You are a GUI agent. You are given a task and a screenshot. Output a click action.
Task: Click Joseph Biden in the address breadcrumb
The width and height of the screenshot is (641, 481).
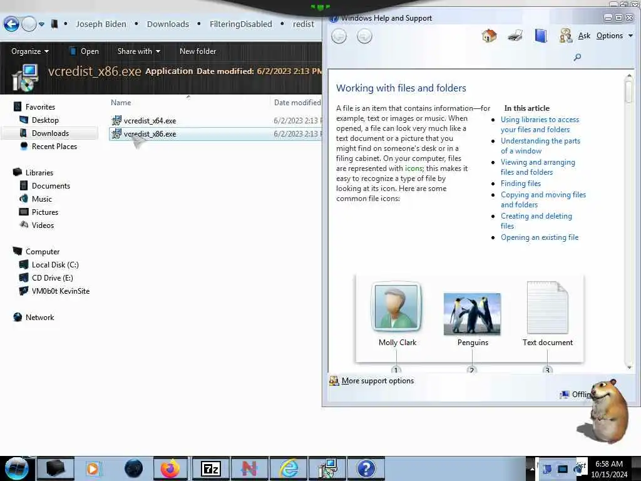(x=101, y=24)
